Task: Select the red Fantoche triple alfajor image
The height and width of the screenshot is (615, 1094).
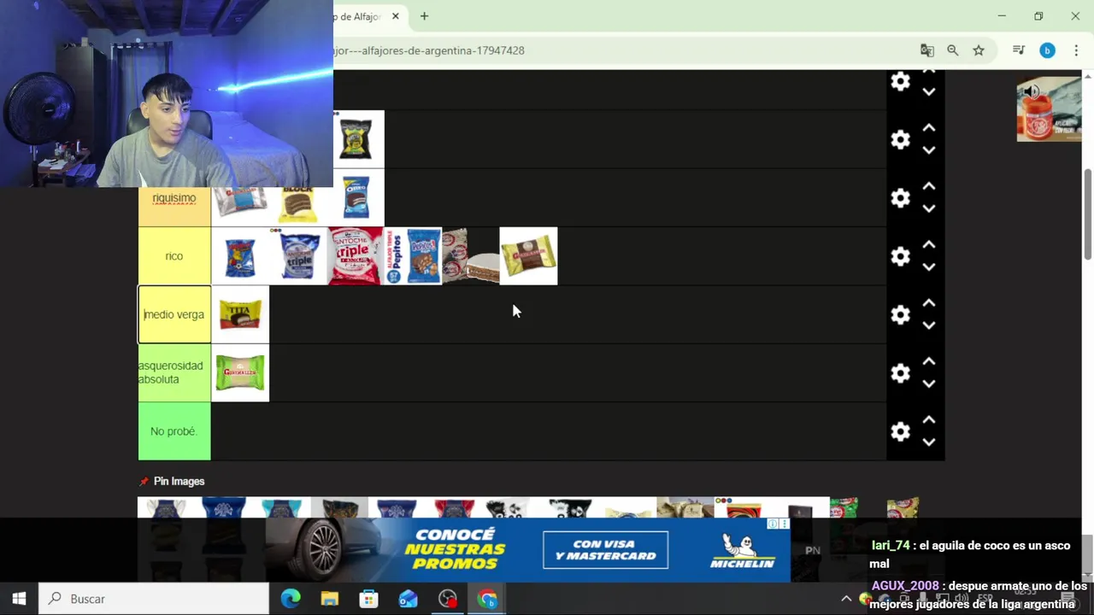Action: coord(356,256)
